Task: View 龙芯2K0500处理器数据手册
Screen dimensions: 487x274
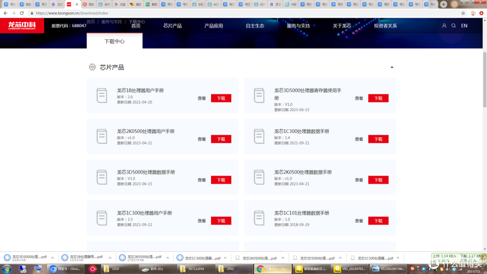Action: [359, 180]
